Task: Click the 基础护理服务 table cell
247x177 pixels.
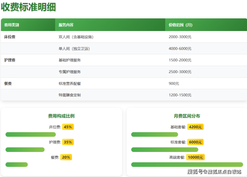Action: click(x=69, y=60)
